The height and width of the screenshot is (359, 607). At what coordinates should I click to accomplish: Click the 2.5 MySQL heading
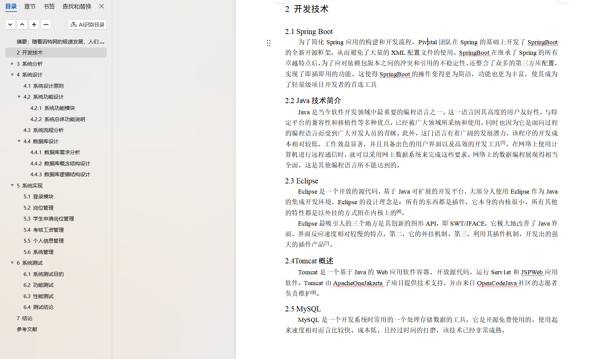[x=303, y=309]
